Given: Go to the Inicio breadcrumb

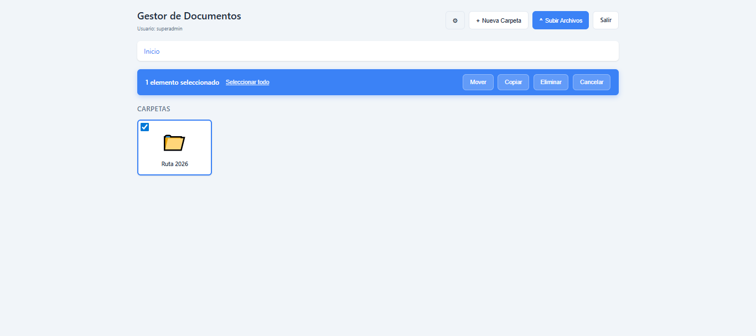Looking at the screenshot, I should click(x=152, y=51).
